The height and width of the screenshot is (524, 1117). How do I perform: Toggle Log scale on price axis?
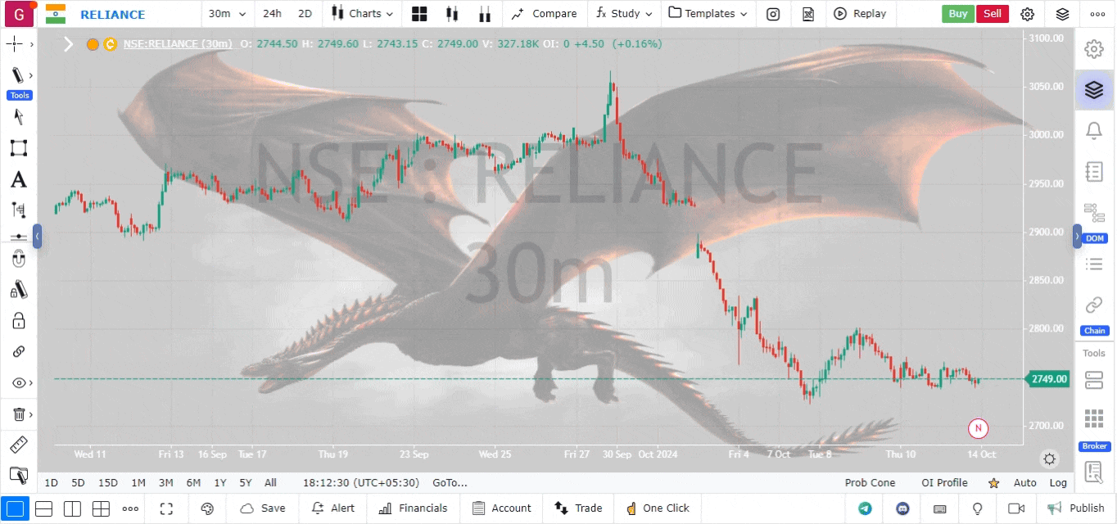point(1058,483)
